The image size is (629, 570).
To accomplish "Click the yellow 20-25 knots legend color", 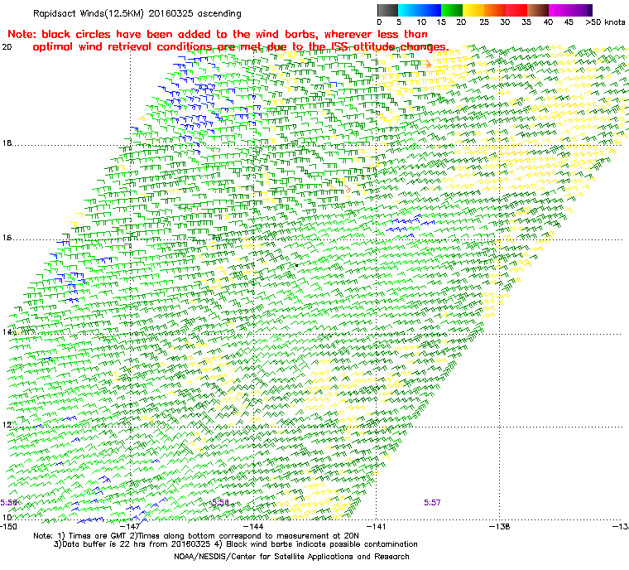I will tap(473, 10).
